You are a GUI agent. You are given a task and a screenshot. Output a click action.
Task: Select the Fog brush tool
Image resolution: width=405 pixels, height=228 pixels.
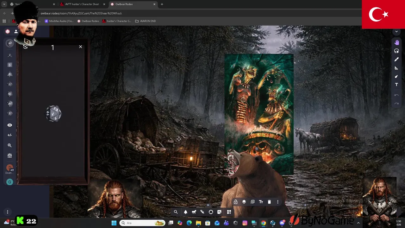coord(397,76)
